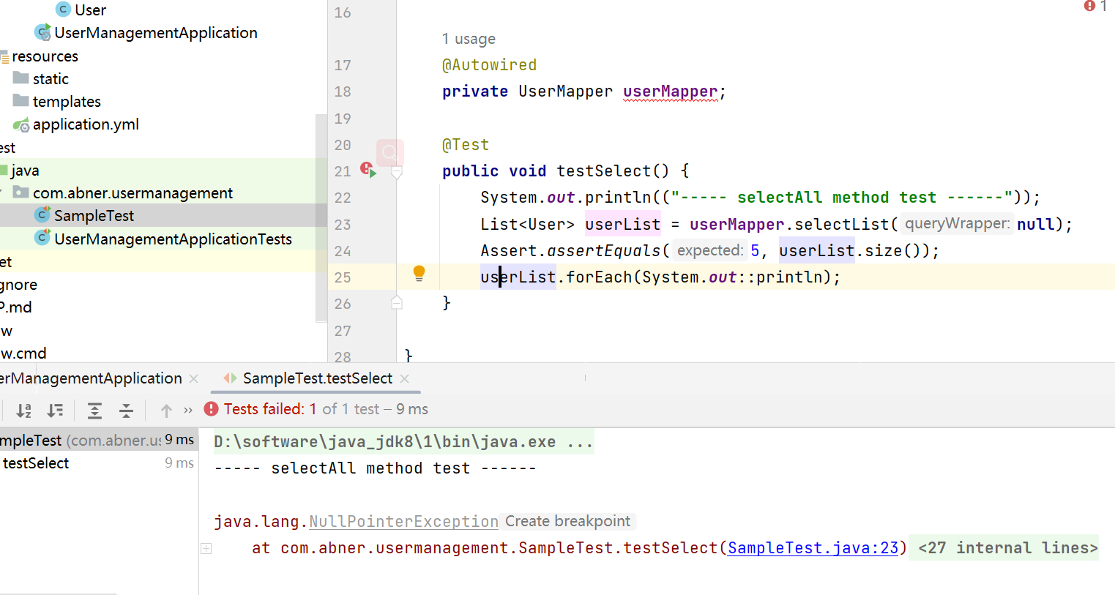
Task: Select SampleTest class in tree
Action: [x=94, y=216]
